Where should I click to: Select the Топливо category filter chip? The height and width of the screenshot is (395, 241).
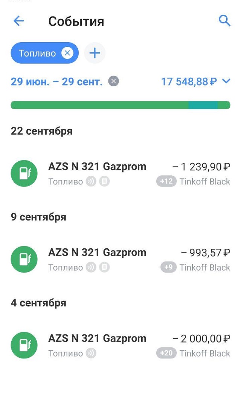coord(37,53)
